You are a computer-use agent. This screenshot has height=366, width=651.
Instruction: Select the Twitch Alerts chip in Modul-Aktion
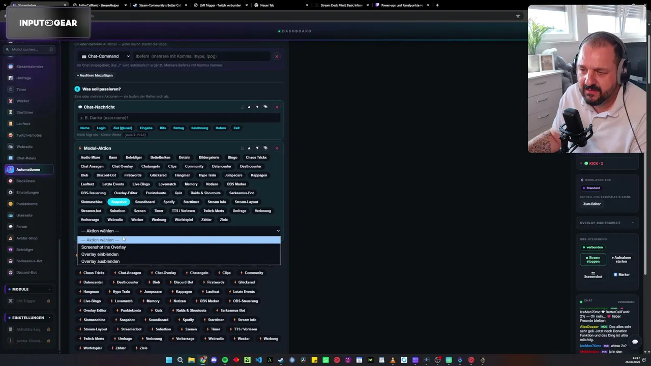214,211
